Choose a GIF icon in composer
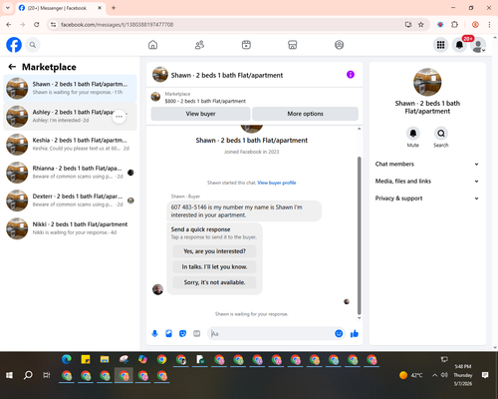Viewport: 498px width, 399px height. (197, 333)
